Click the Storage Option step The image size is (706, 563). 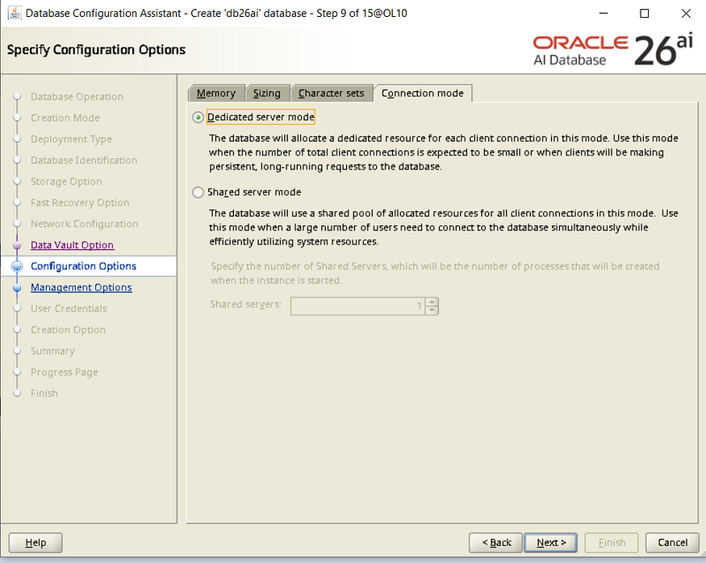tap(66, 181)
